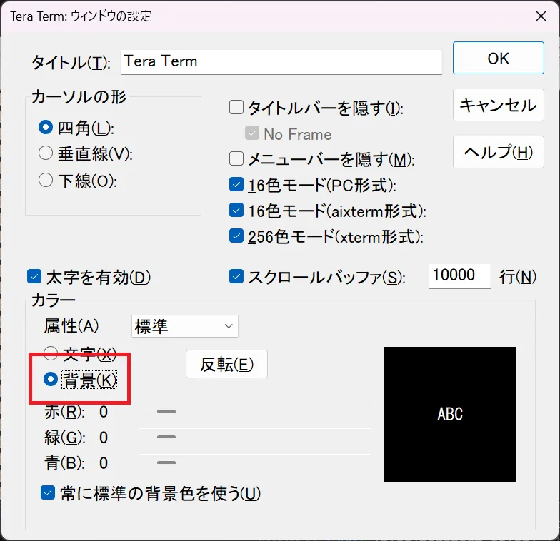Screen dimensions: 560x541
Task: Click the 反転(E) reverse button
Action: point(226,364)
